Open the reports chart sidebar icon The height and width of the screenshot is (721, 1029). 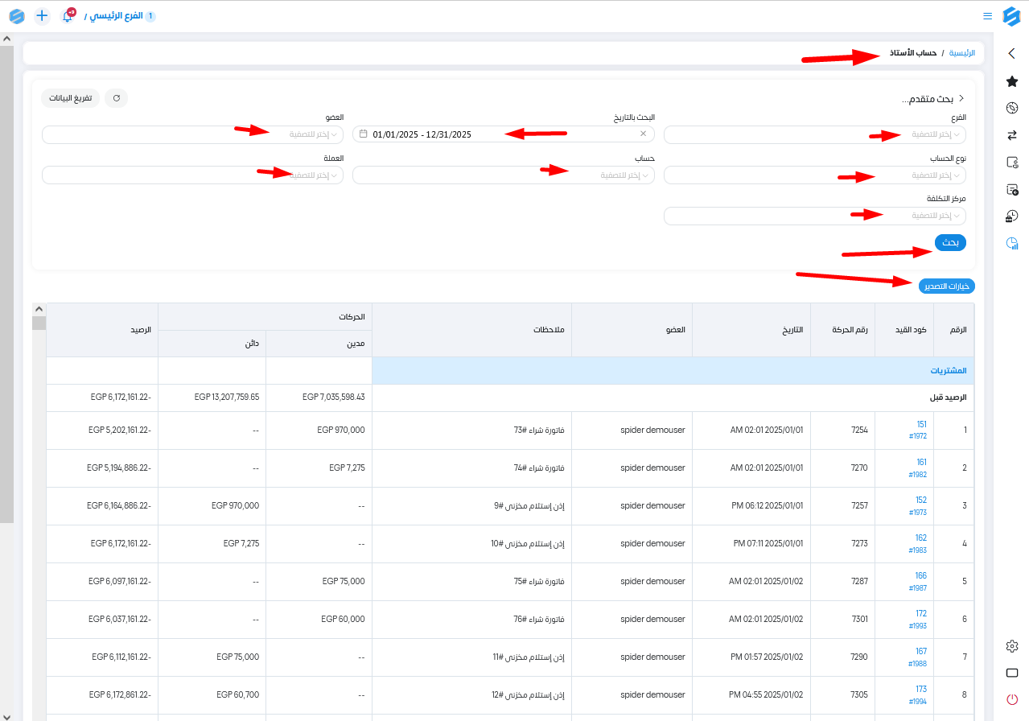point(1012,243)
